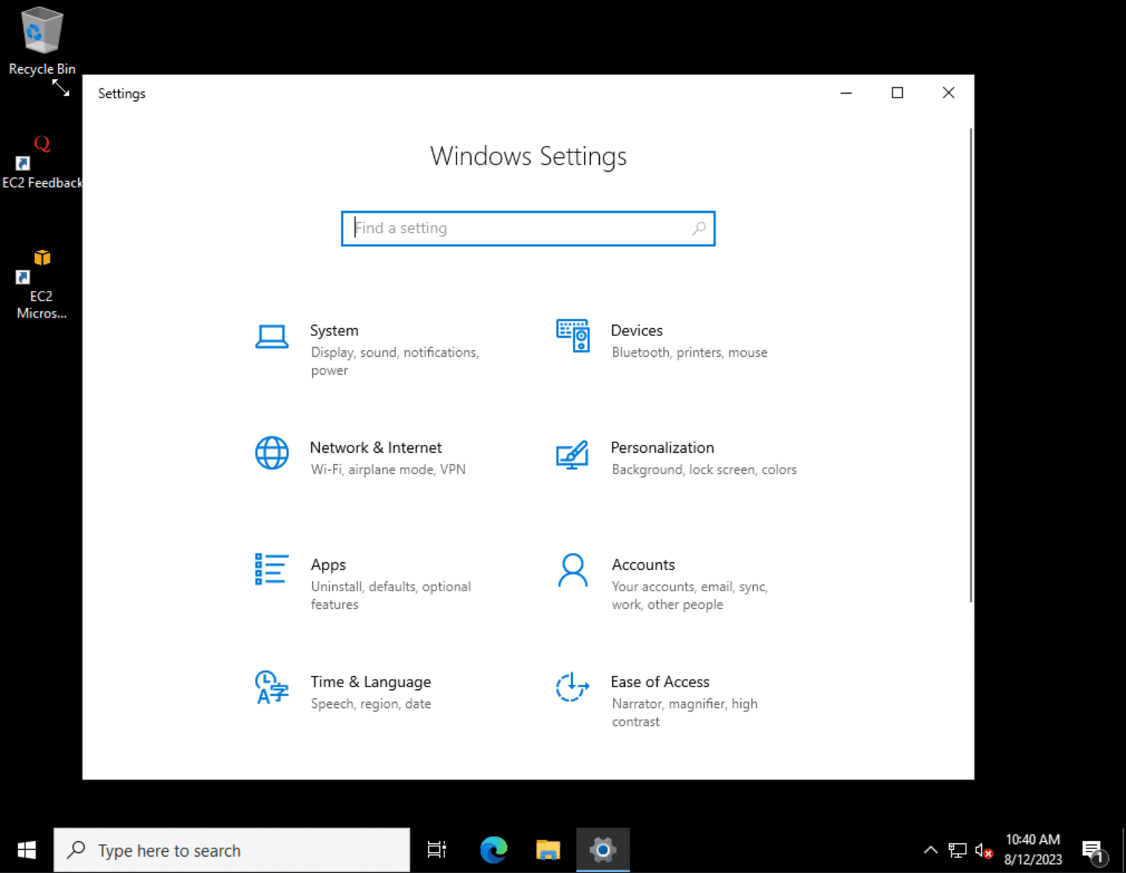Click the Find a setting search box
Screen dimensions: 1126x873
528,228
